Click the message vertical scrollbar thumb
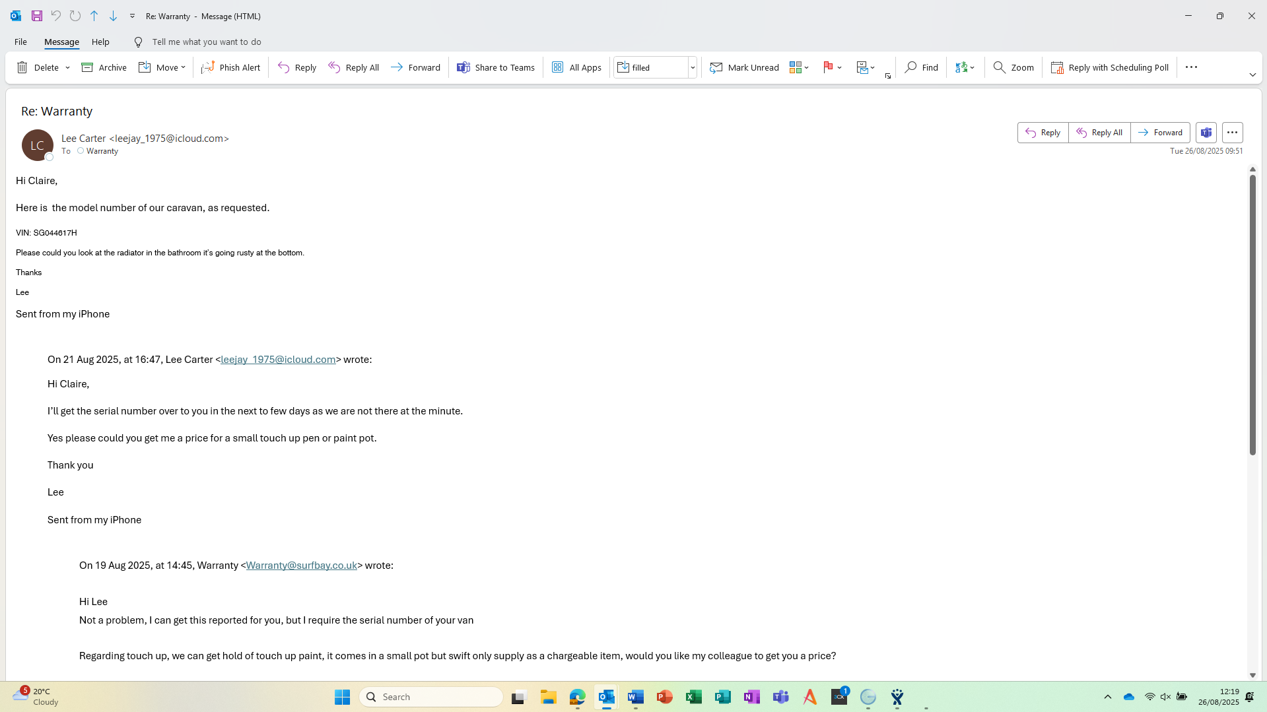The height and width of the screenshot is (712, 1267). pos(1252,313)
